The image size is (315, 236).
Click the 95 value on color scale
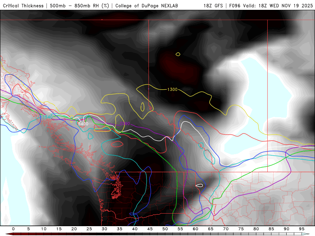pyautogui.click(x=302, y=229)
